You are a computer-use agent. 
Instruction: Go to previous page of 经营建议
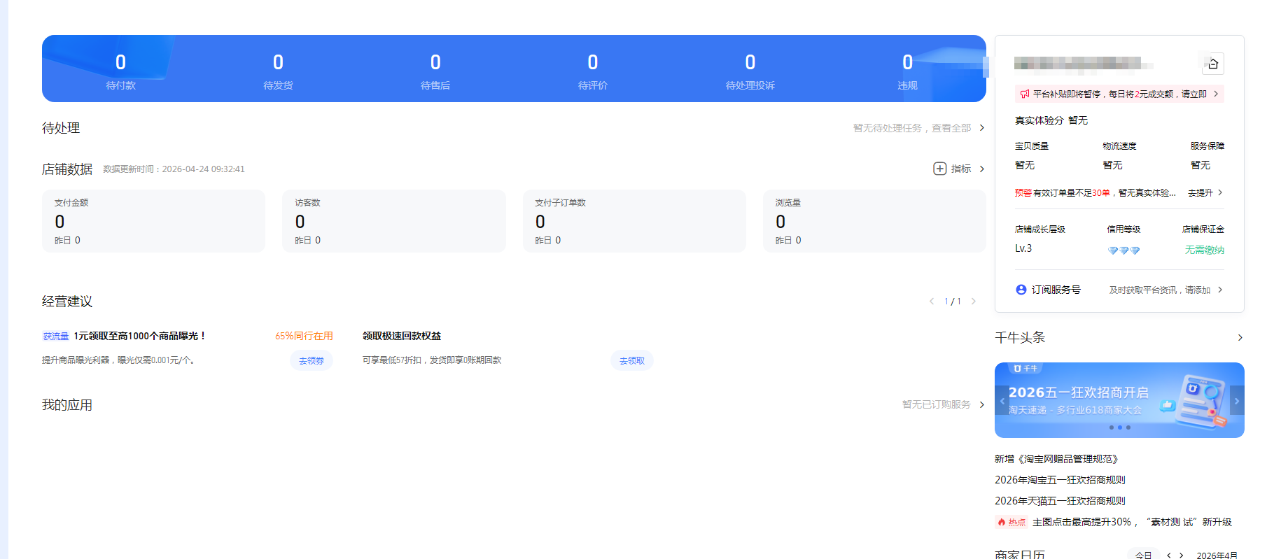coord(932,302)
